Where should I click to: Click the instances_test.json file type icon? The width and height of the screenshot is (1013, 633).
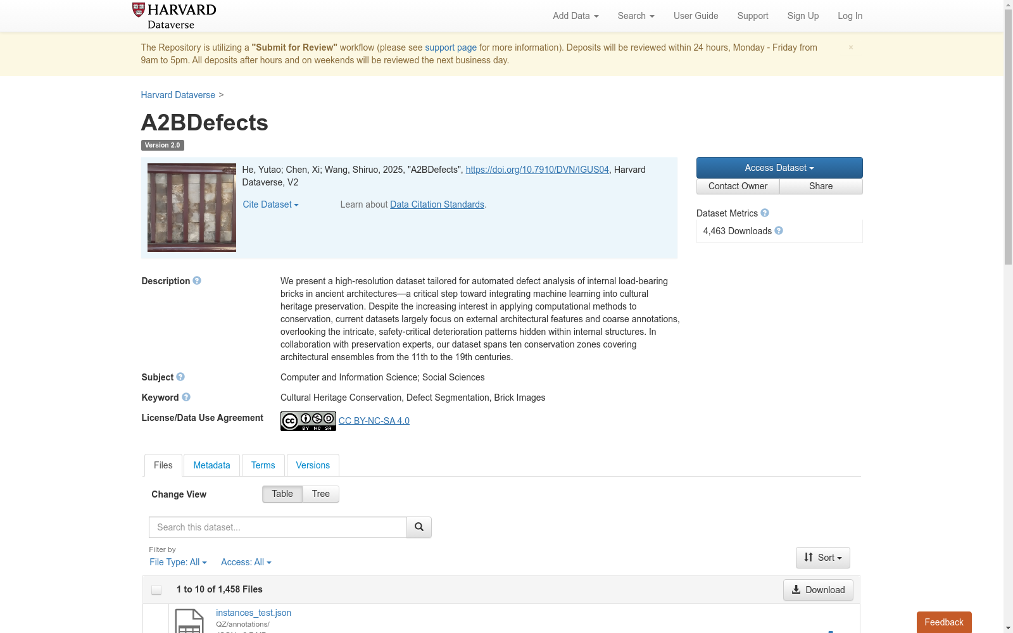pos(189,621)
